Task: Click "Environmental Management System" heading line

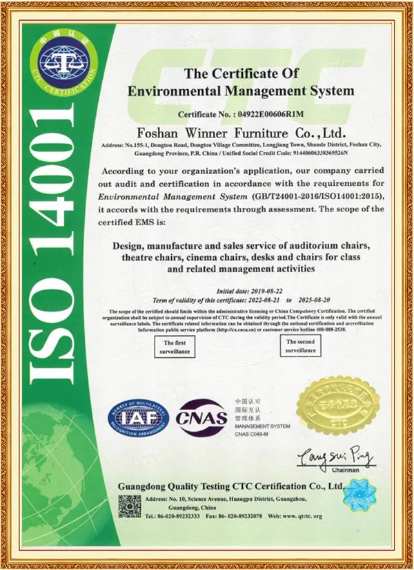Action: (241, 91)
